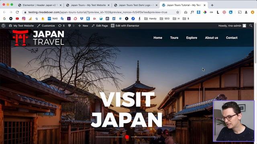Click Edit Page in admin bar
Image resolution: width=257 pixels, height=144 pixels.
click(100, 26)
